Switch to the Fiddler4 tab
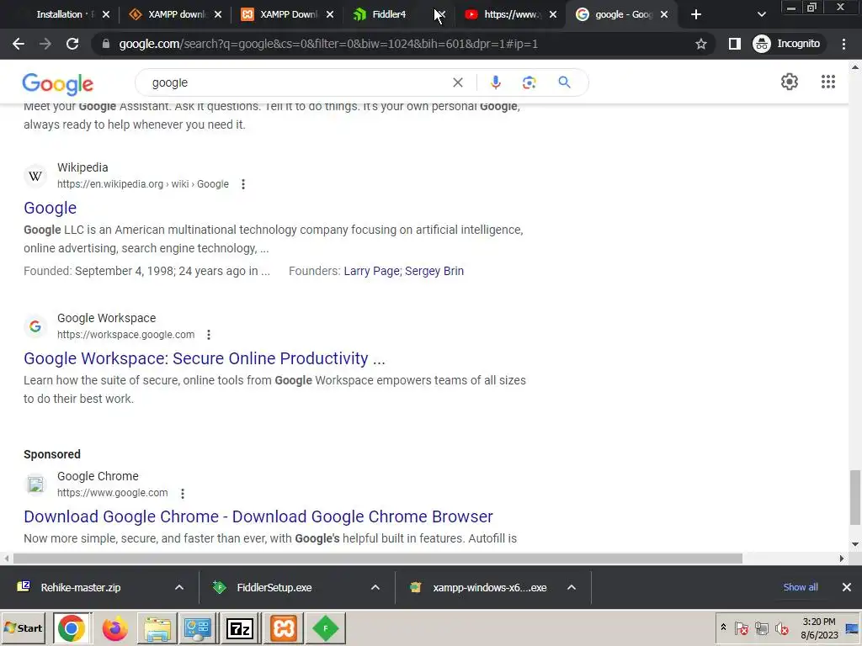 [388, 14]
